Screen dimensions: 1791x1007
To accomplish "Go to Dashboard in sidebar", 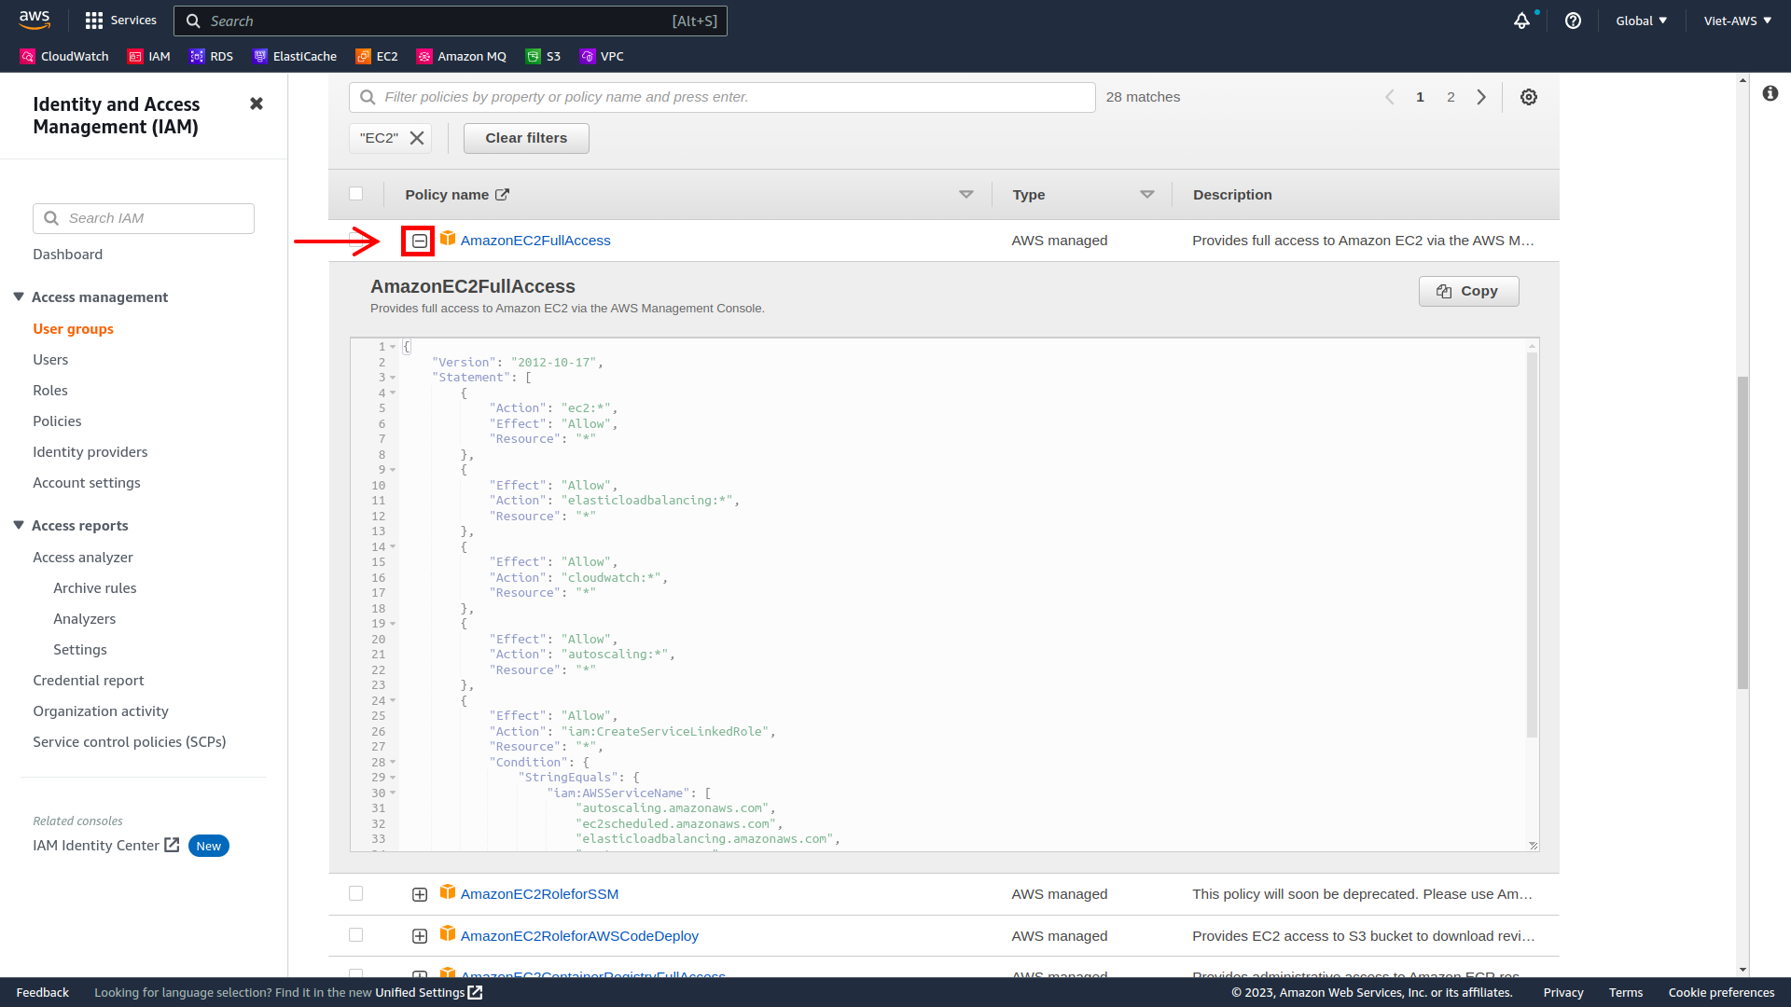I will tap(68, 255).
